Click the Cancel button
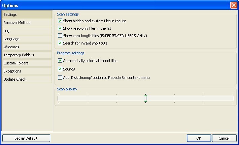The width and height of the screenshot is (239, 145). [224, 138]
